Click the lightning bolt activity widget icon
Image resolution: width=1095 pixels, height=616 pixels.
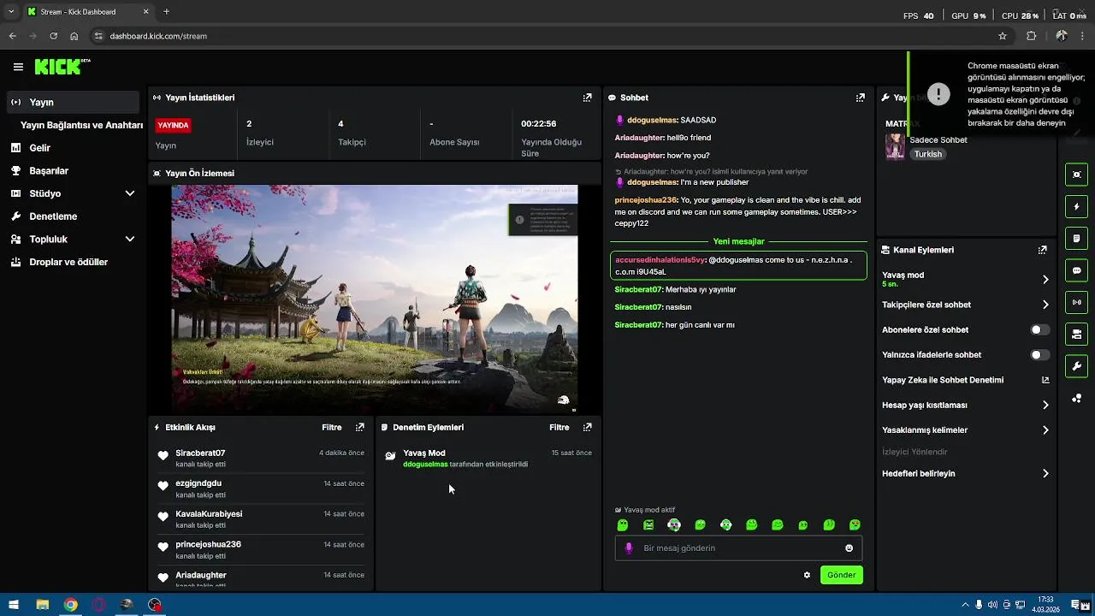(1076, 206)
